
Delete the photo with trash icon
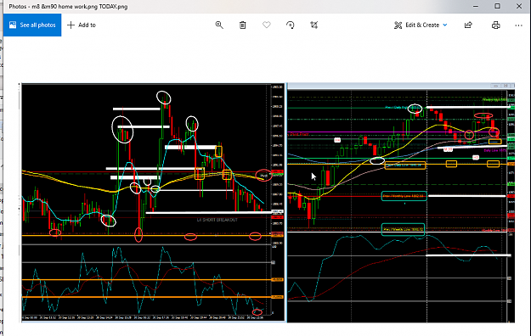click(x=242, y=25)
